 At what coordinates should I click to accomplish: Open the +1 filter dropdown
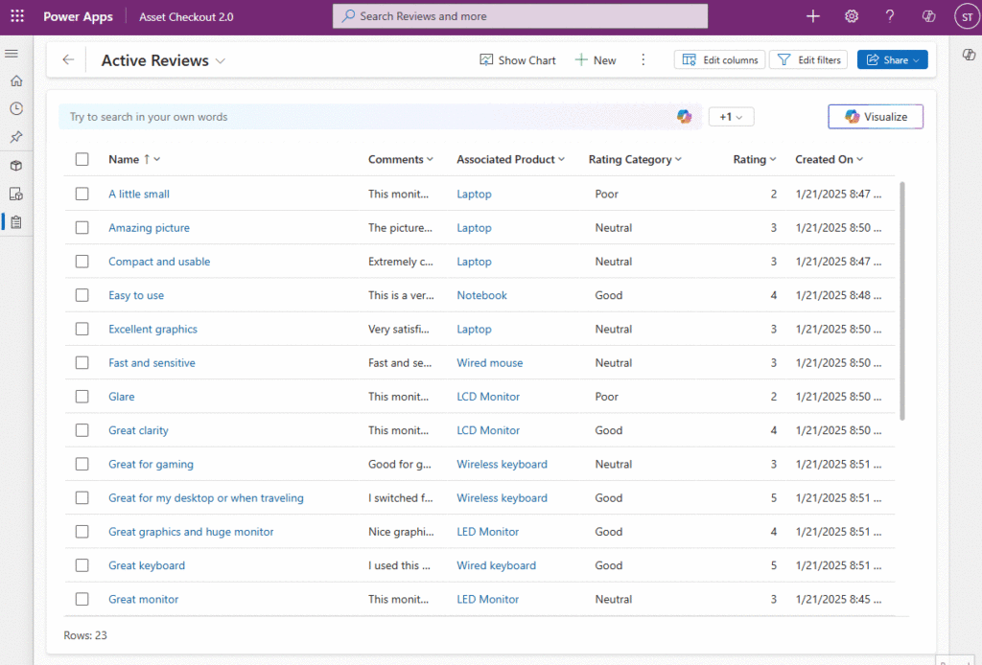point(730,116)
